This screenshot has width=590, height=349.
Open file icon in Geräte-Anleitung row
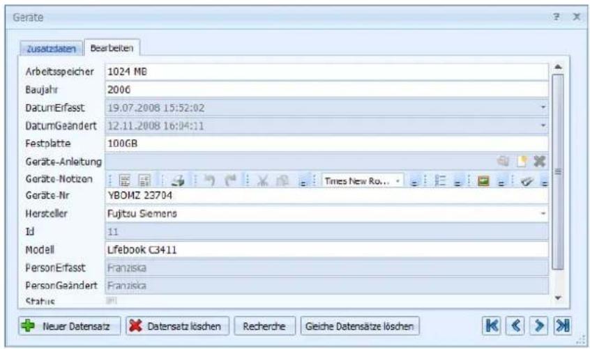point(503,161)
